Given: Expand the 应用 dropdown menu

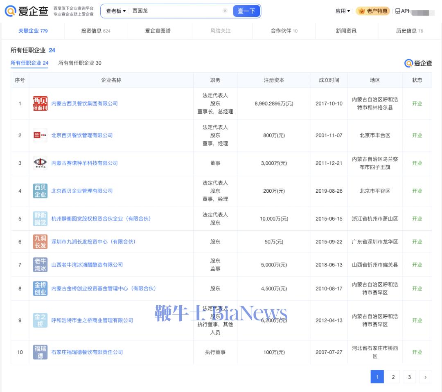Looking at the screenshot, I should pos(343,11).
